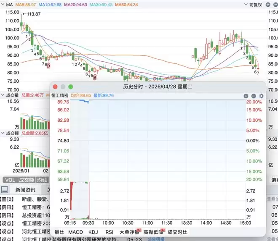Zoom in the K-line chart with plus icon

tap(268, 5)
